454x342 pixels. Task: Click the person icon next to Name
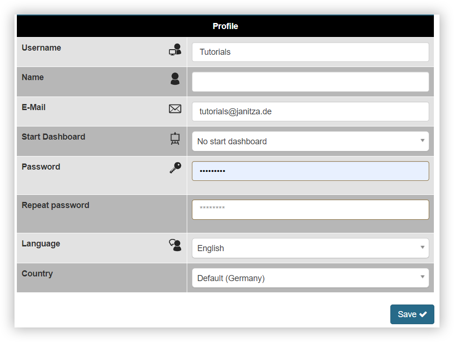coord(175,79)
